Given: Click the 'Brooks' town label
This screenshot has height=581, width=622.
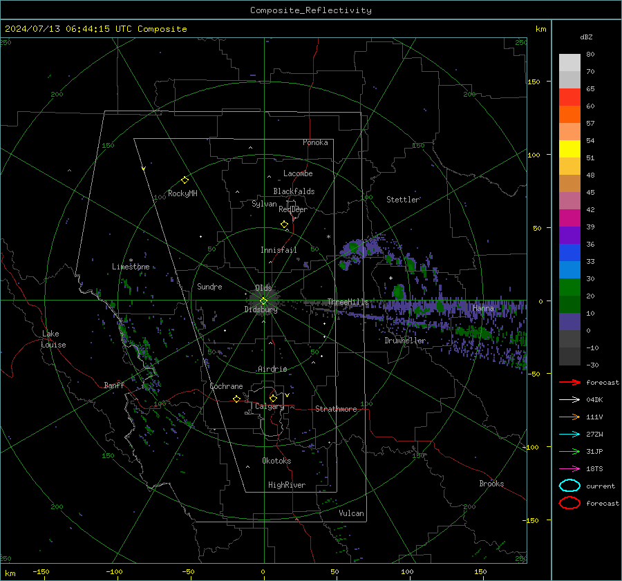Looking at the screenshot, I should click(491, 484).
